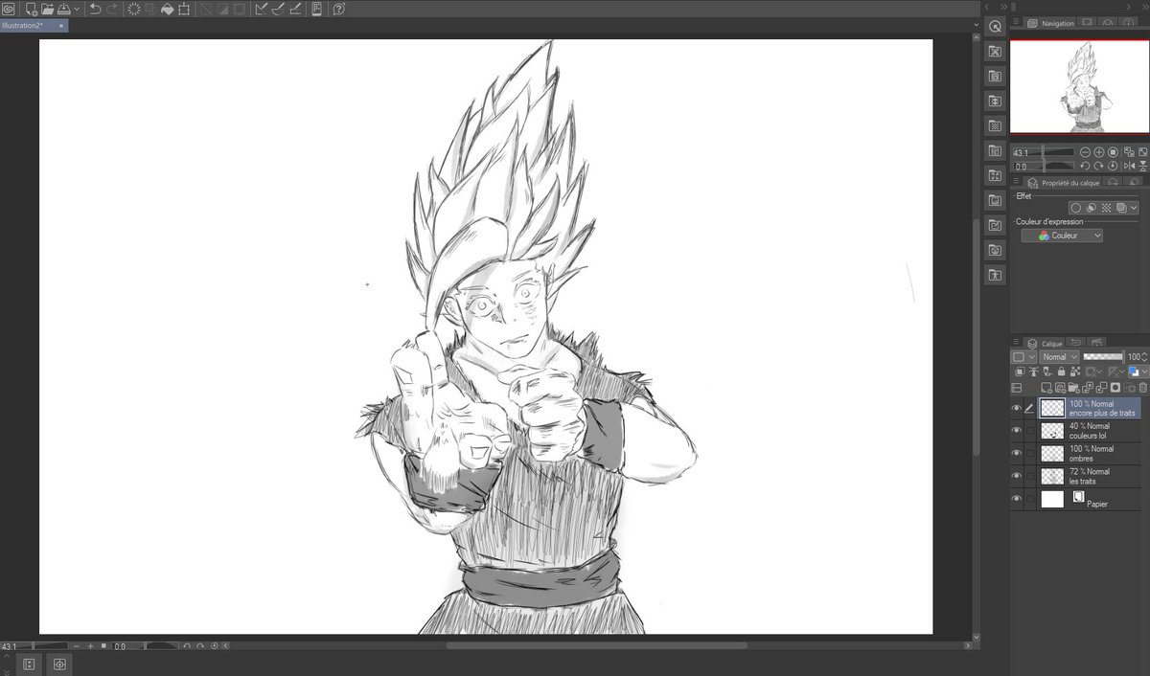Redo the undone action
Screen dimensions: 1150x676
[x=112, y=10]
